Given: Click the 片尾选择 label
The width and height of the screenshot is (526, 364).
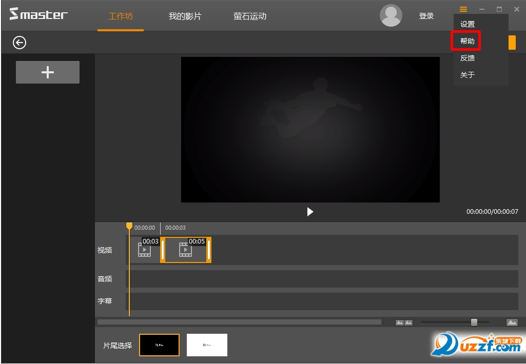Looking at the screenshot, I should pyautogui.click(x=118, y=345).
